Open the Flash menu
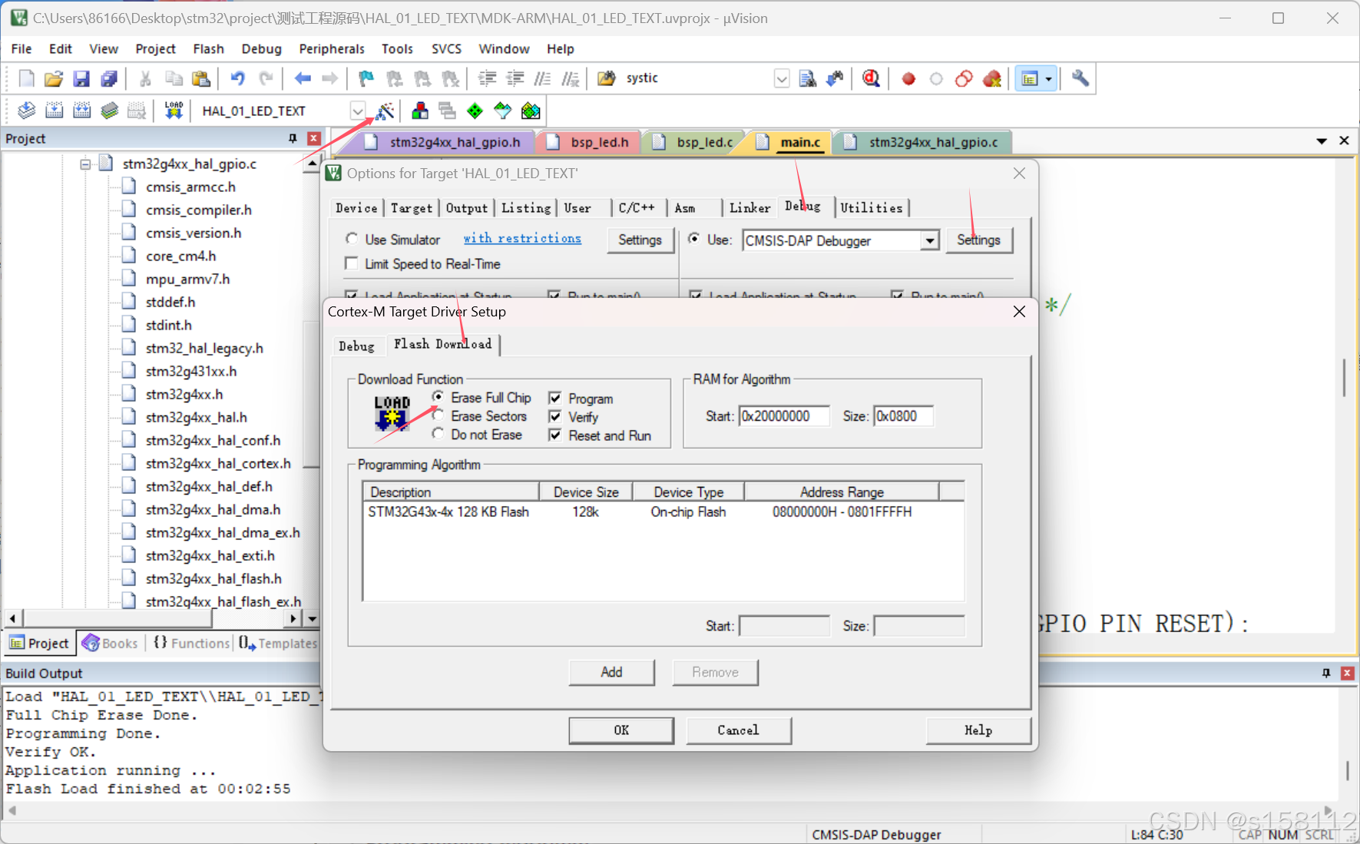Image resolution: width=1360 pixels, height=844 pixels. coord(208,48)
